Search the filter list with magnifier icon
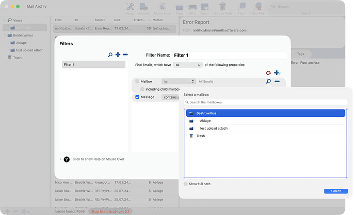 coord(110,55)
